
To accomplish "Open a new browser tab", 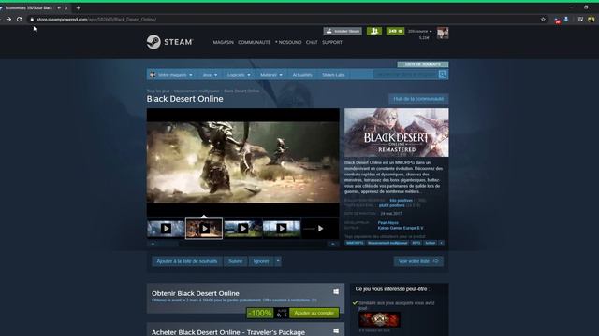I will (x=78, y=7).
